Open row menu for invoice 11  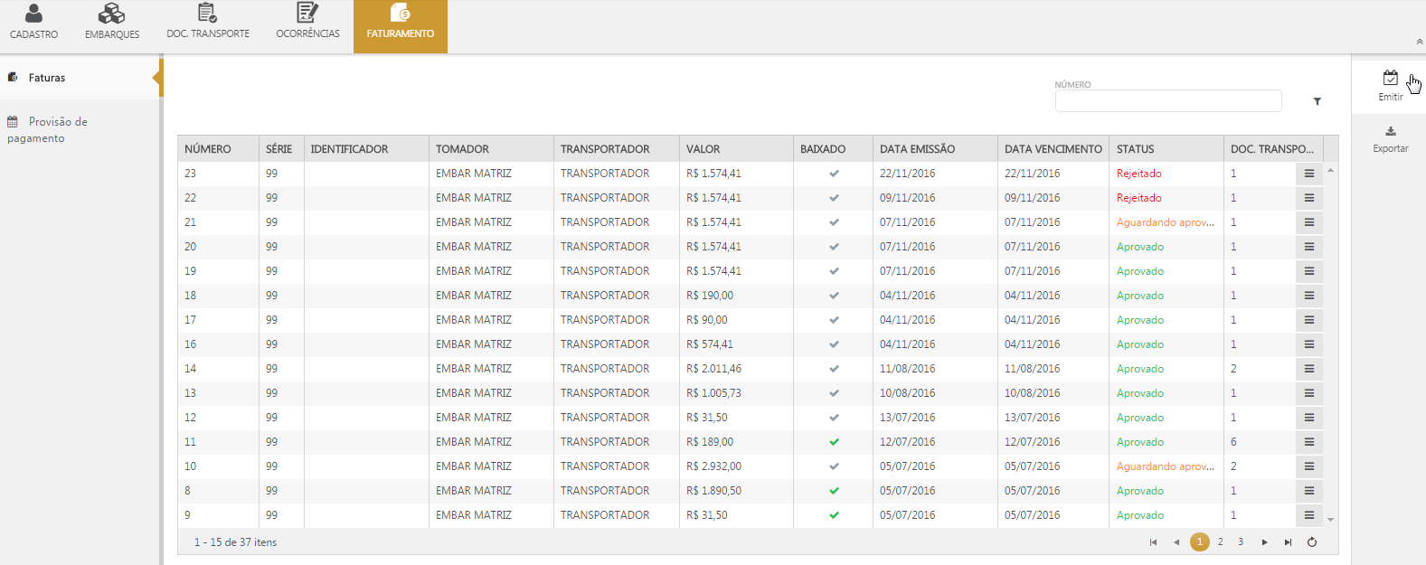1308,442
